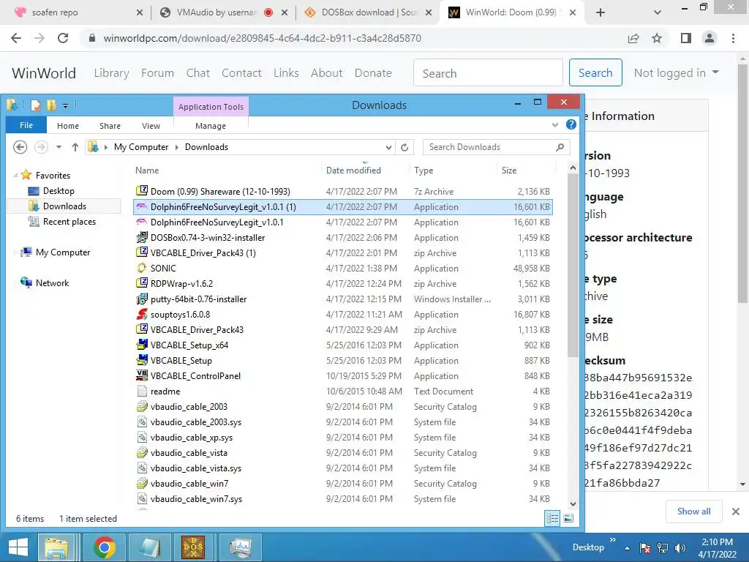Screen dimensions: 749x562
Task: Switch to soafen repo browser tab
Action: point(75,12)
